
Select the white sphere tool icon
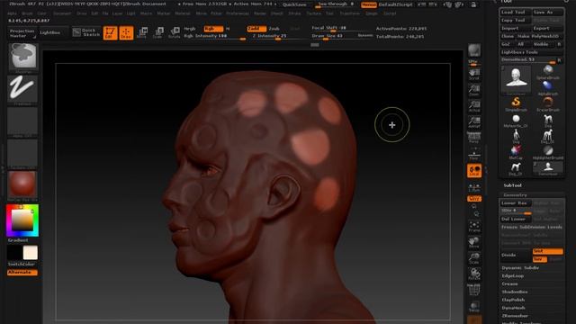pos(516,120)
